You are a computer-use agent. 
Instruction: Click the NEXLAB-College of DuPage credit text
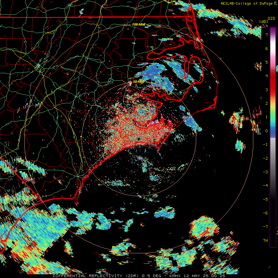[x=246, y=3]
